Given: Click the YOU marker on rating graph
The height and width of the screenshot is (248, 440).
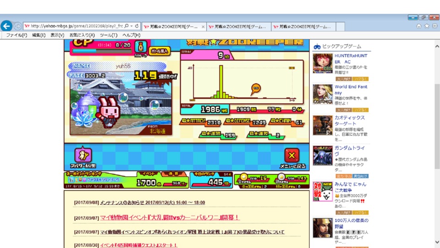Looking at the screenshot, I should point(256,89).
